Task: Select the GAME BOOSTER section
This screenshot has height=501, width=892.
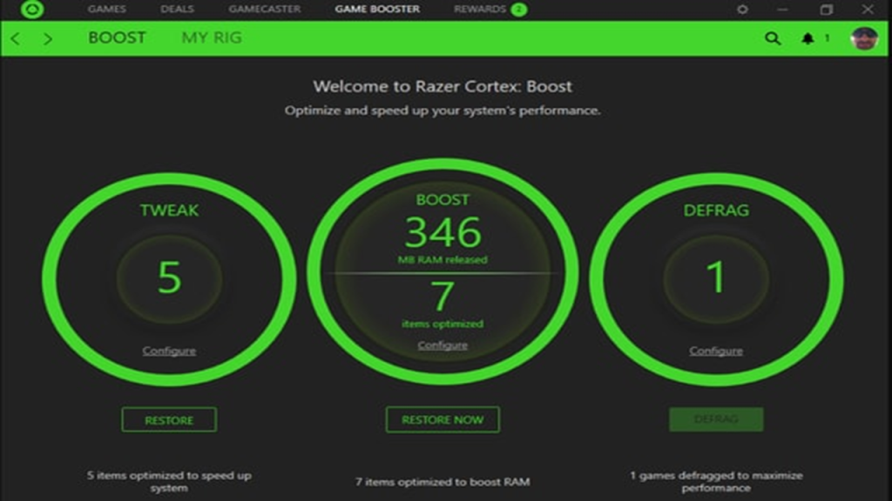Action: pos(375,9)
